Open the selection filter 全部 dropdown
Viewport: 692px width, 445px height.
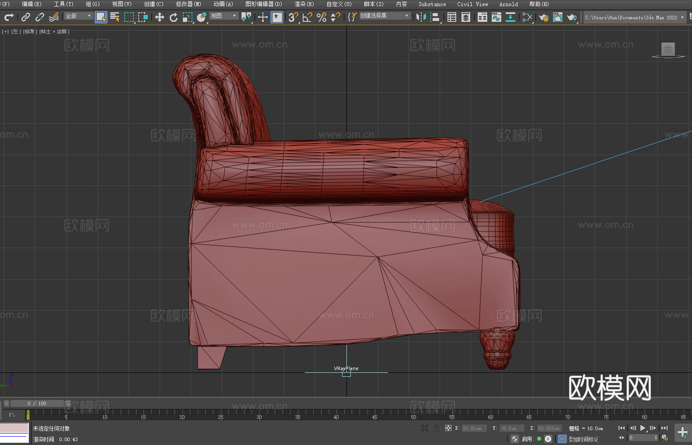point(78,16)
